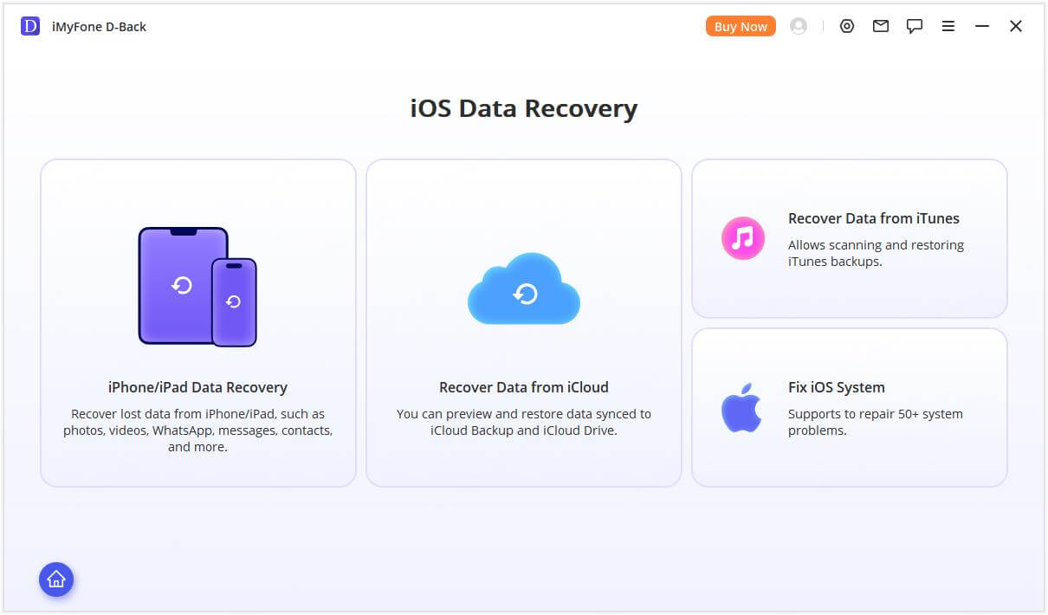Click the iMyFone D-Back logo icon

tap(30, 26)
